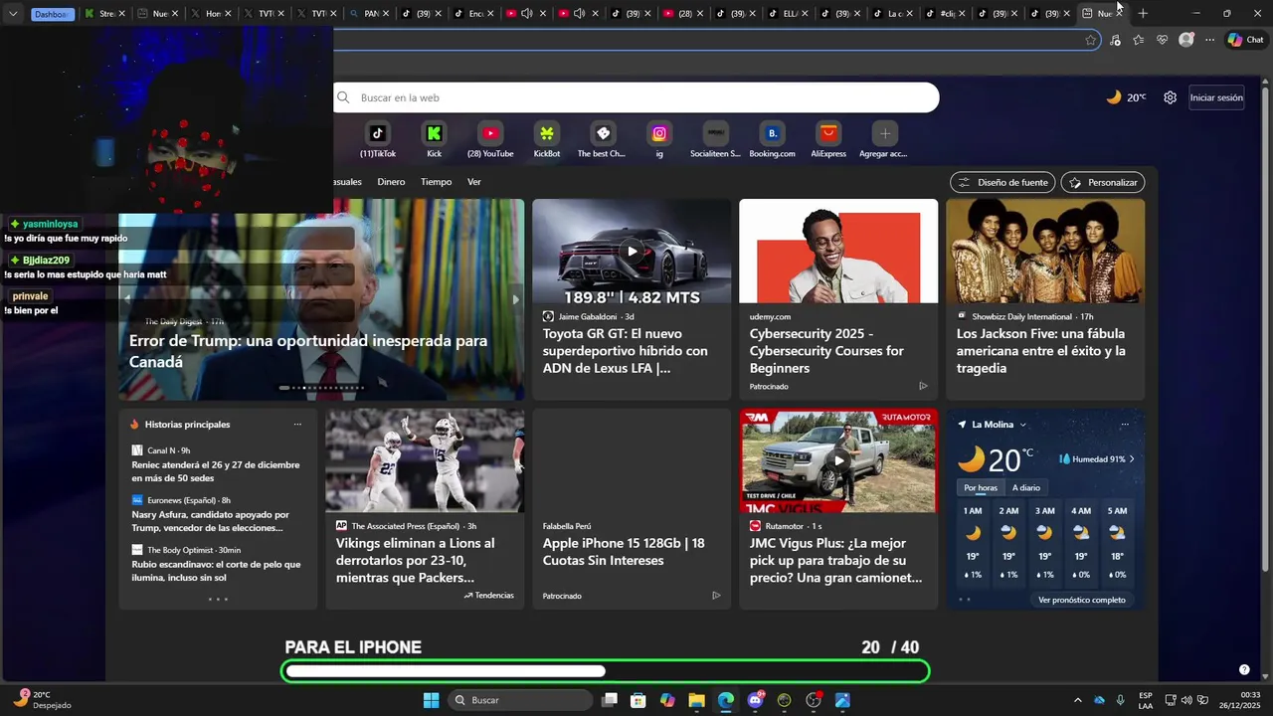Open Nasry Asfura Euronews story
This screenshot has width=1273, height=716.
point(211,521)
